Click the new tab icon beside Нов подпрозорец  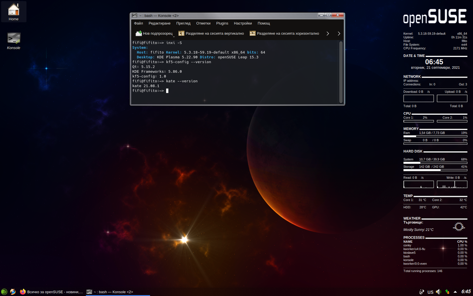tap(139, 33)
